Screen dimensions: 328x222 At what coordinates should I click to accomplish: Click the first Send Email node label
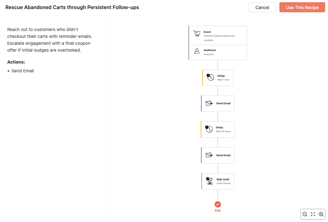click(223, 103)
